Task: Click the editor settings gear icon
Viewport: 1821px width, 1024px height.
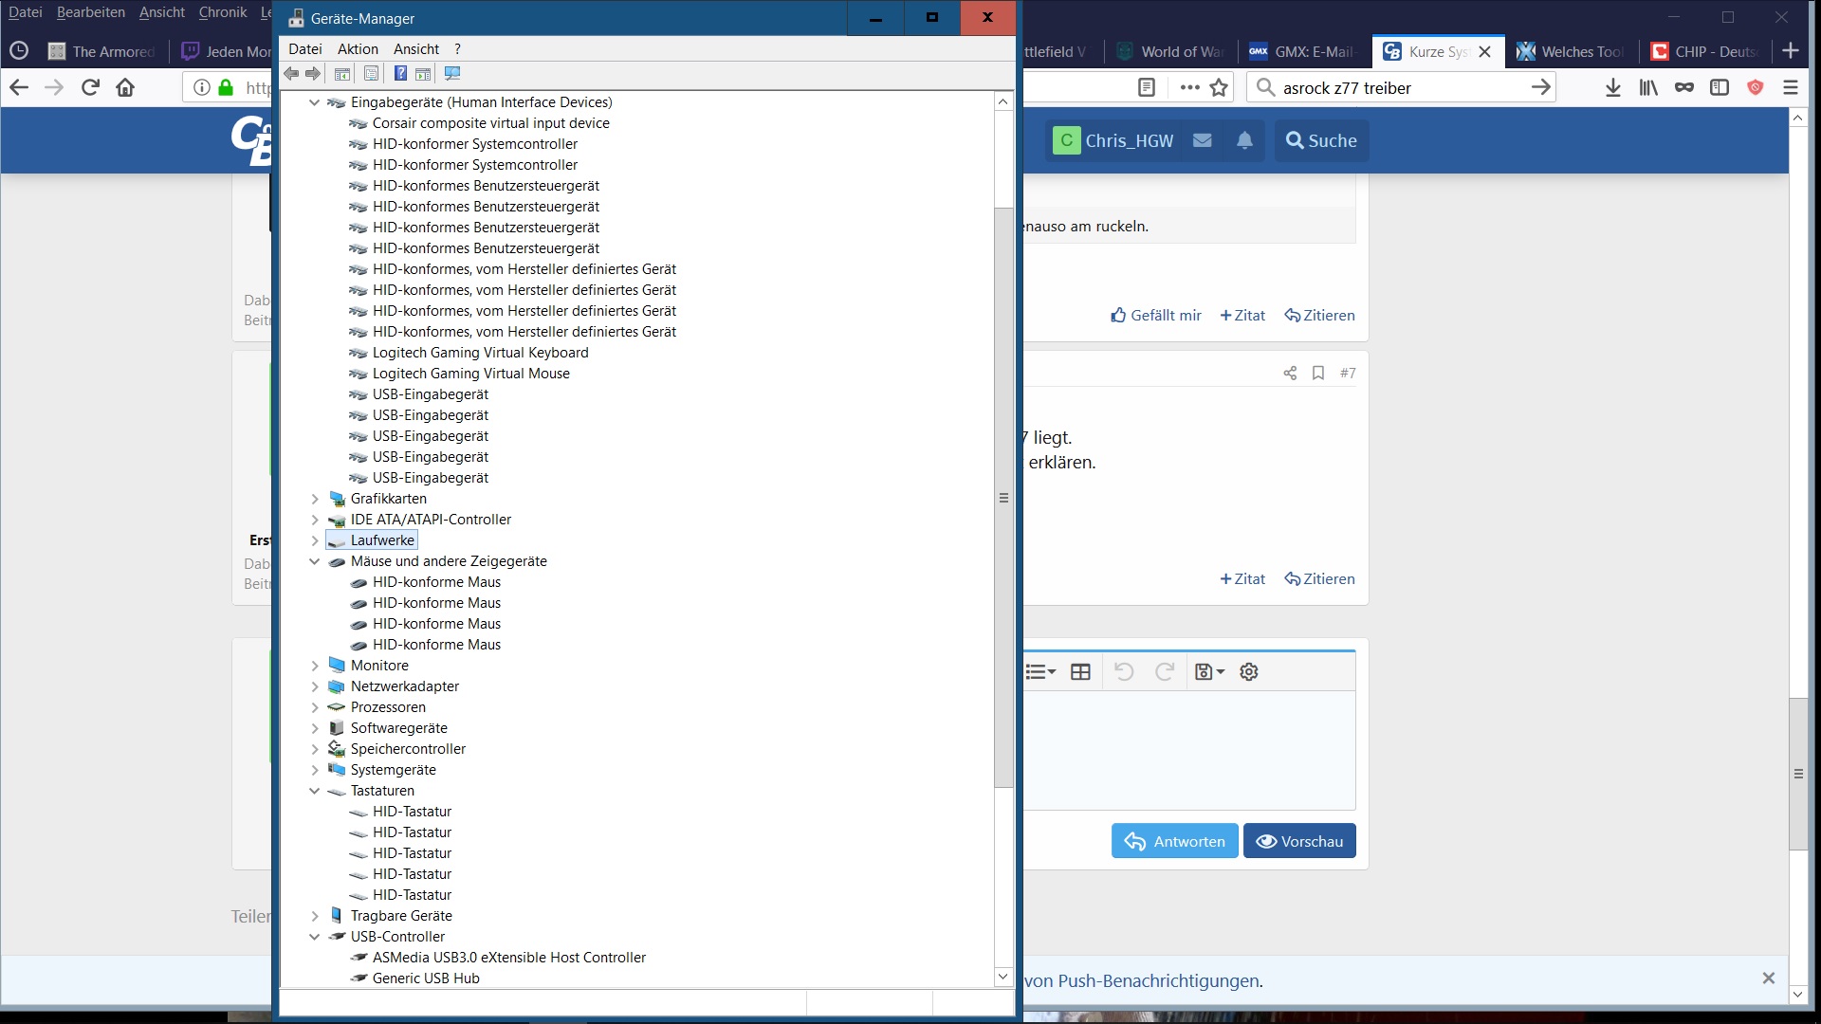Action: point(1249,672)
